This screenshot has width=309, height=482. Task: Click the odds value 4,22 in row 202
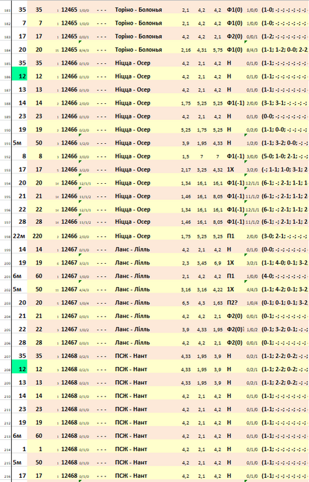[217, 290]
